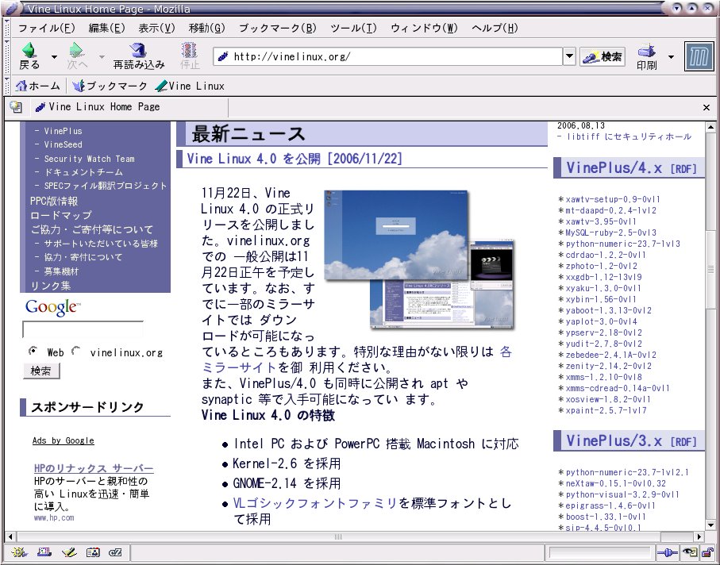Open a new tab with tab-bar icon

(x=16, y=107)
